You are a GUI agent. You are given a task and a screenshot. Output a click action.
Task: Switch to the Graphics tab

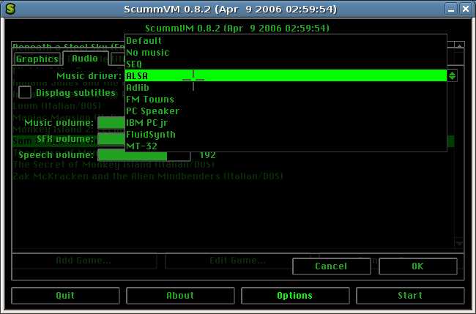tap(37, 59)
